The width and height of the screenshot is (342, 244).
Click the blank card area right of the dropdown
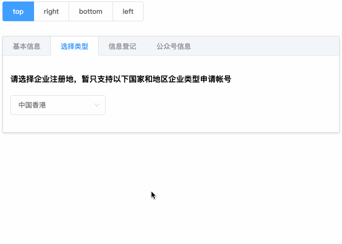click(222, 105)
